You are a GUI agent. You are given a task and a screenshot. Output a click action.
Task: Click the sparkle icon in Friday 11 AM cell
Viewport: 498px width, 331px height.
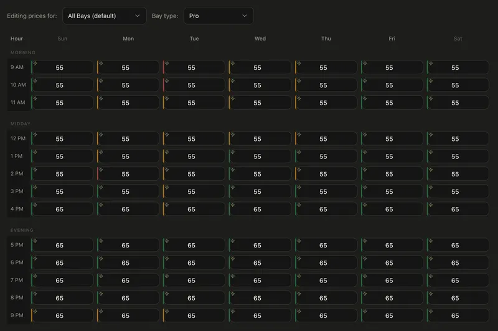[x=365, y=98]
